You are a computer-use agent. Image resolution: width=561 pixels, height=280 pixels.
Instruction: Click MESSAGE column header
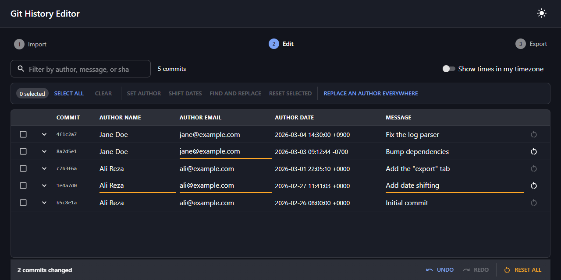point(398,117)
